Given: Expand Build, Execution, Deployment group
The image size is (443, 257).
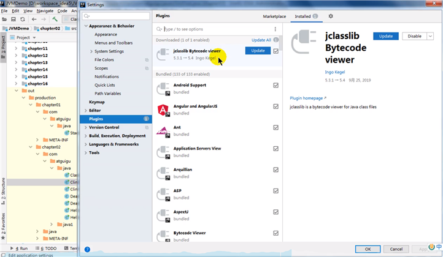Looking at the screenshot, I should click(x=86, y=136).
